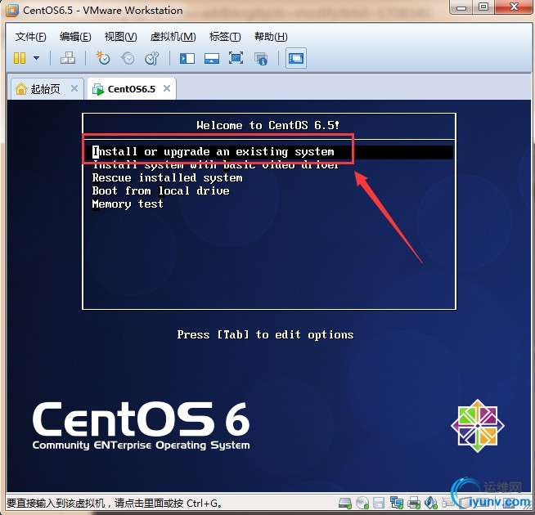Click the printer status bar icon
Screen dimensions: 535x515
[x=414, y=503]
